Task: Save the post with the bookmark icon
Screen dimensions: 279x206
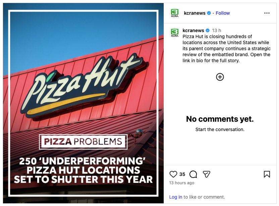Action: pos(267,174)
